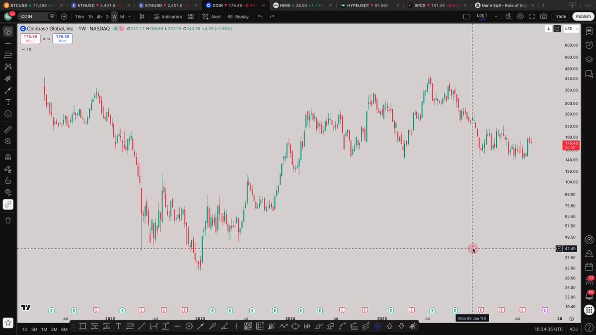The image size is (596, 335).
Task: Click plus button beside 42.49 price label
Action: (x=559, y=249)
